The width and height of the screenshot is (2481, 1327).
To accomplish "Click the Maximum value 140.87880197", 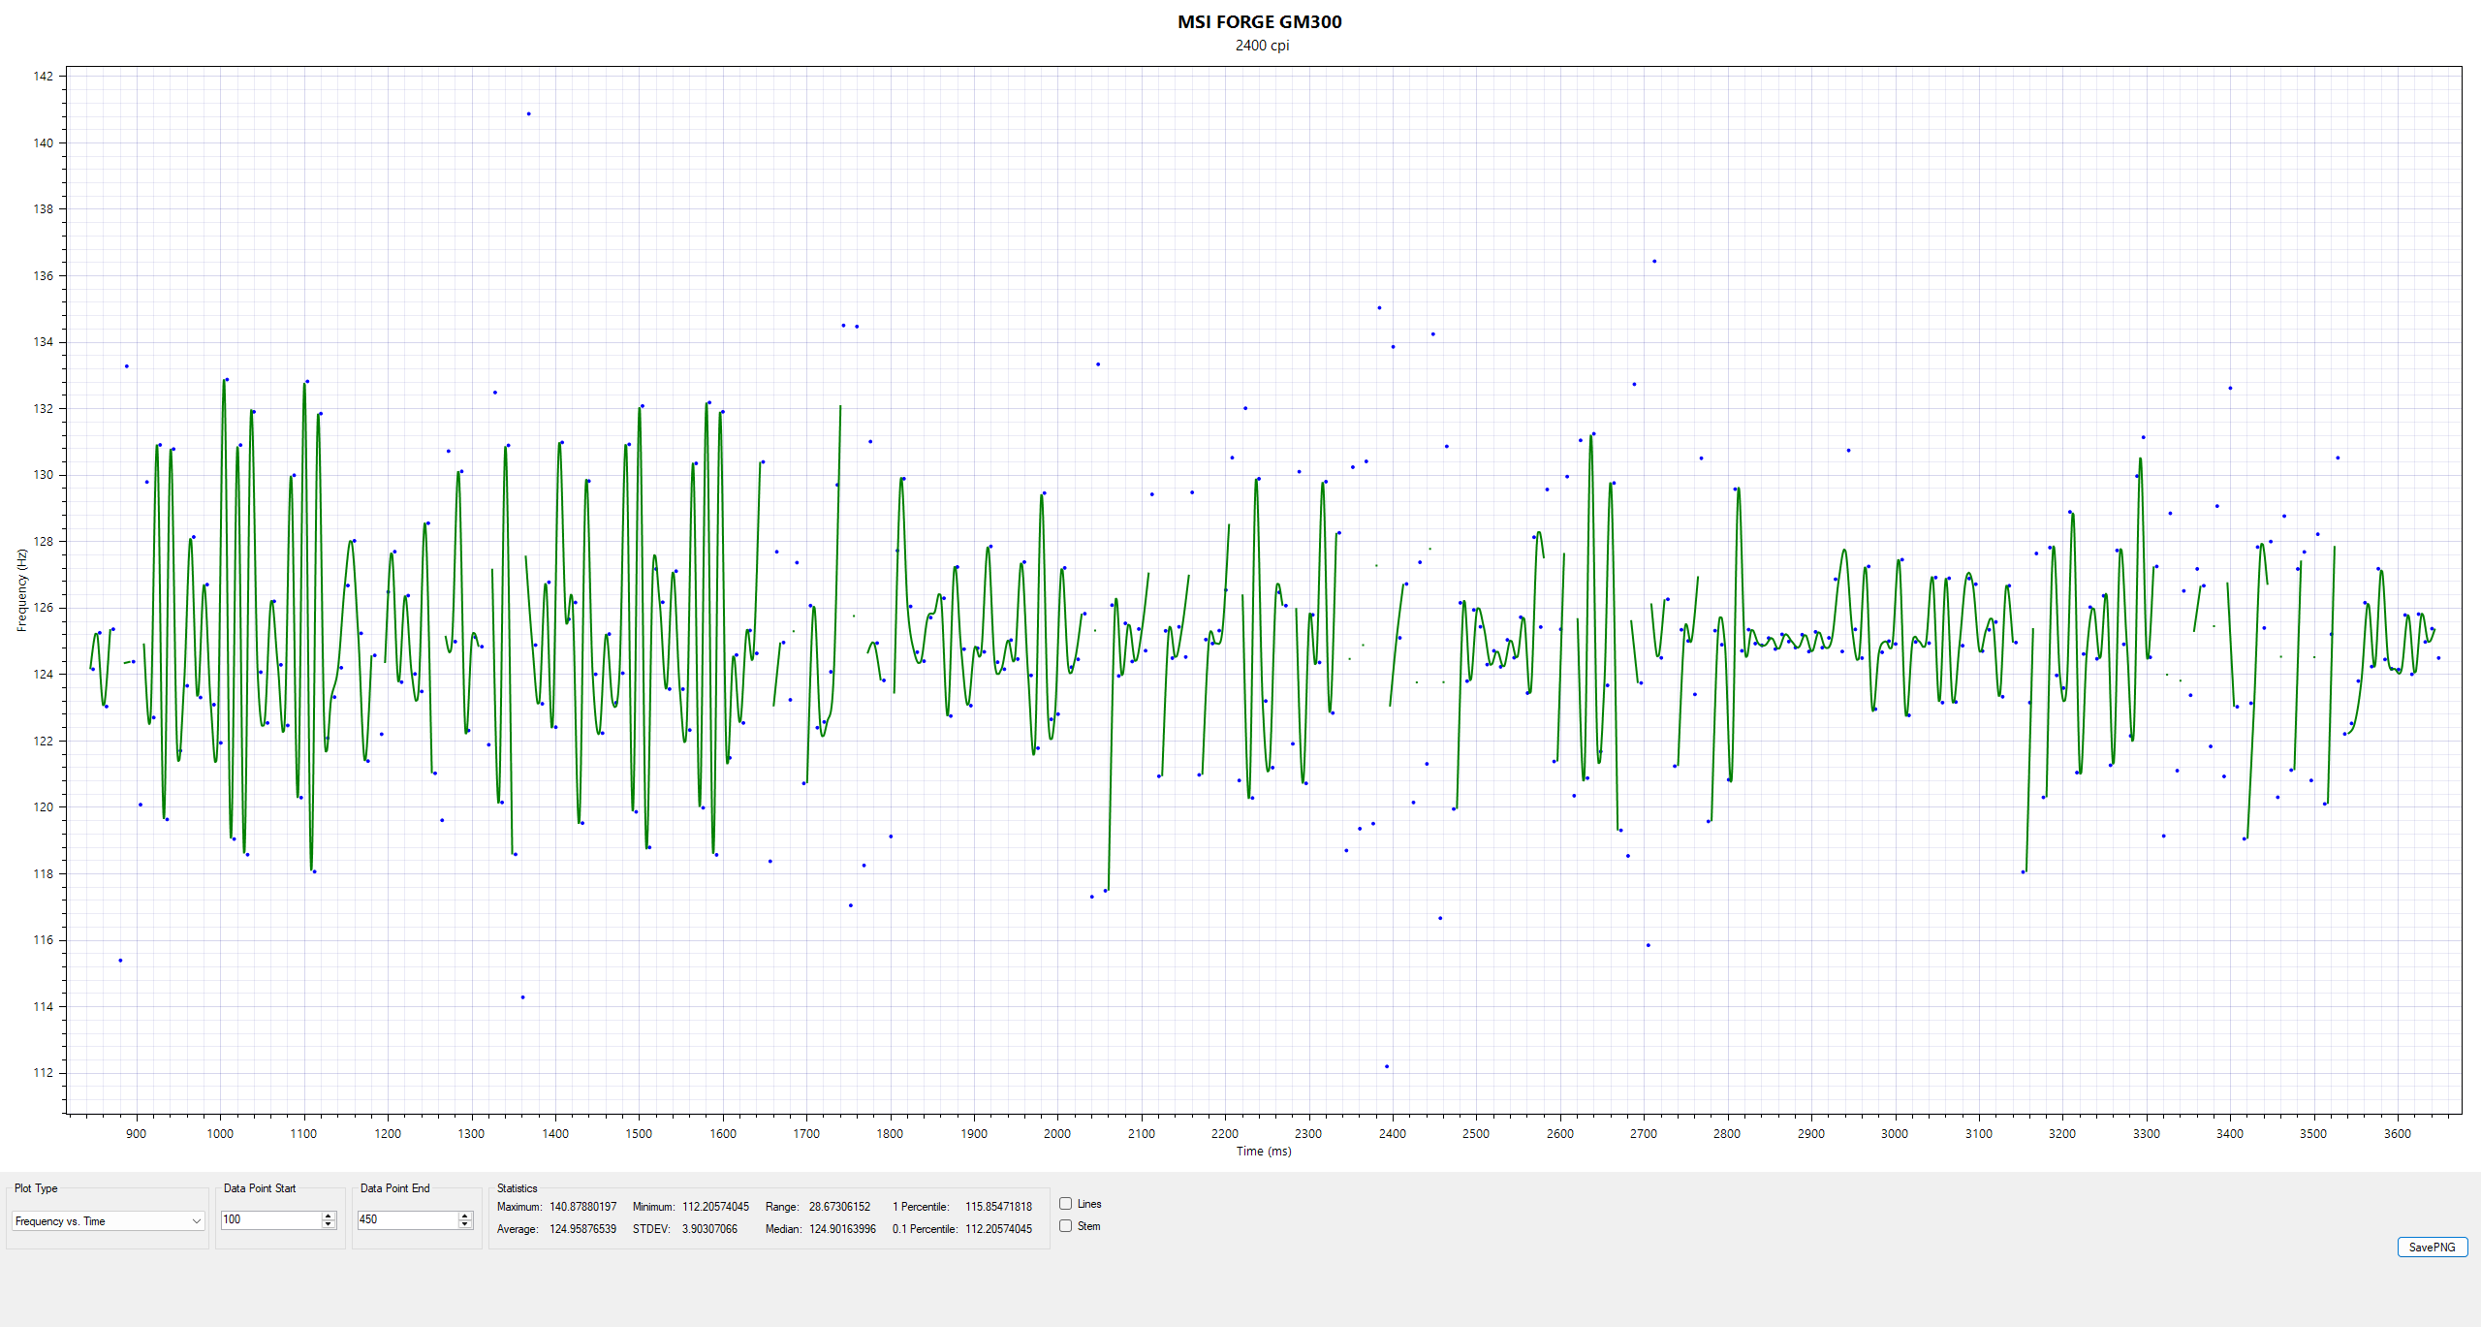I will coord(582,1207).
